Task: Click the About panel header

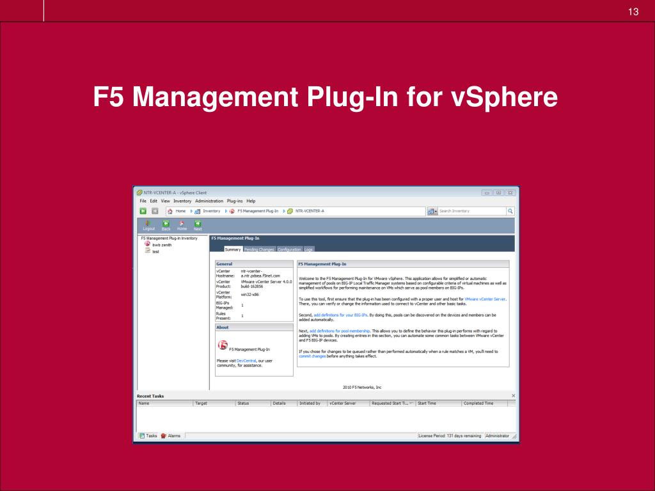Action: pos(254,328)
